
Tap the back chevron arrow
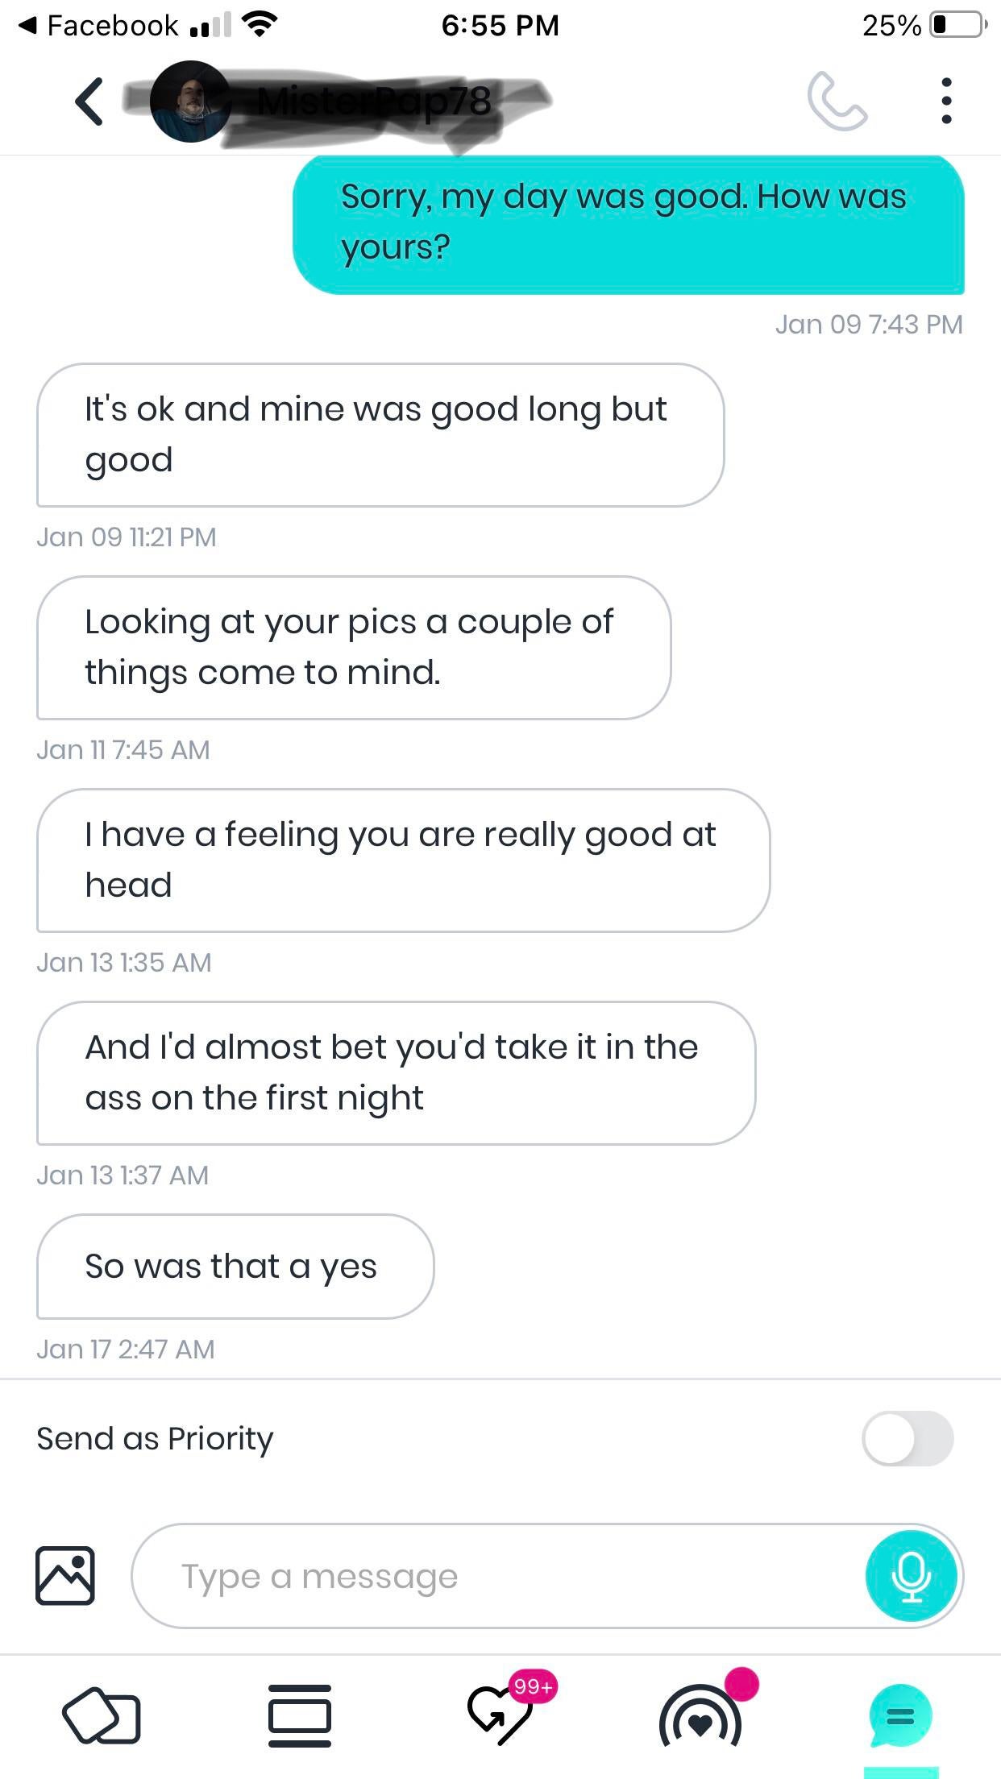[89, 102]
